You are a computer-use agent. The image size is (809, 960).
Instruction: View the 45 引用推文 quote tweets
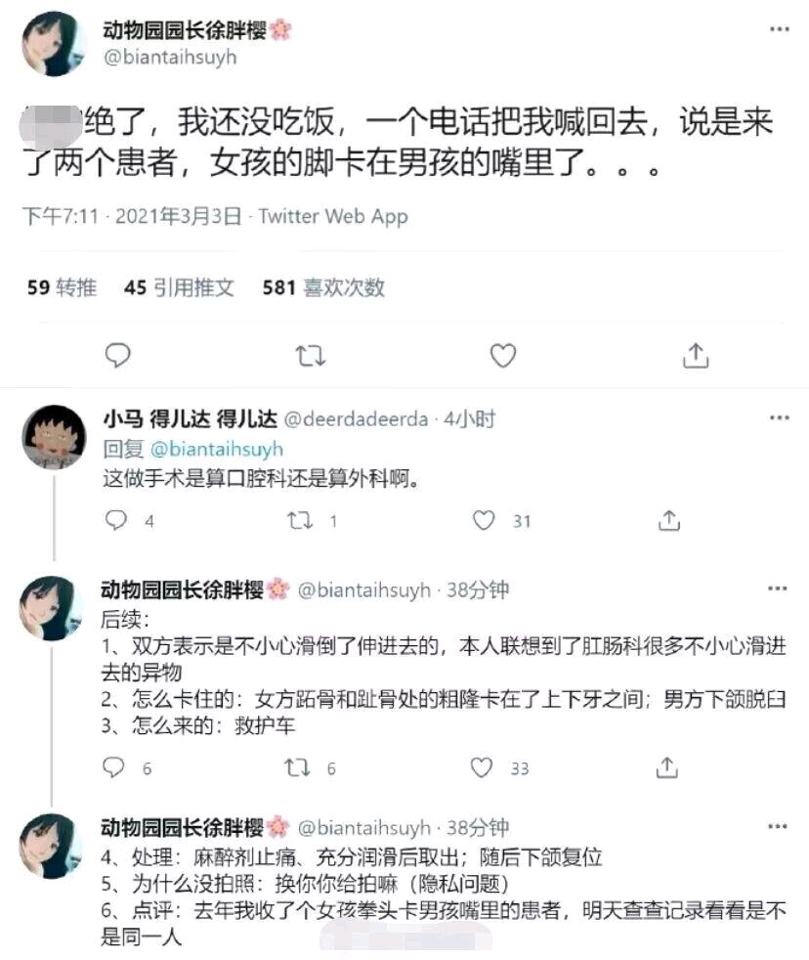pos(179,287)
